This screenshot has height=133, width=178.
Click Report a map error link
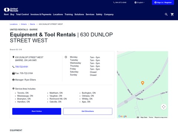tap(161, 117)
